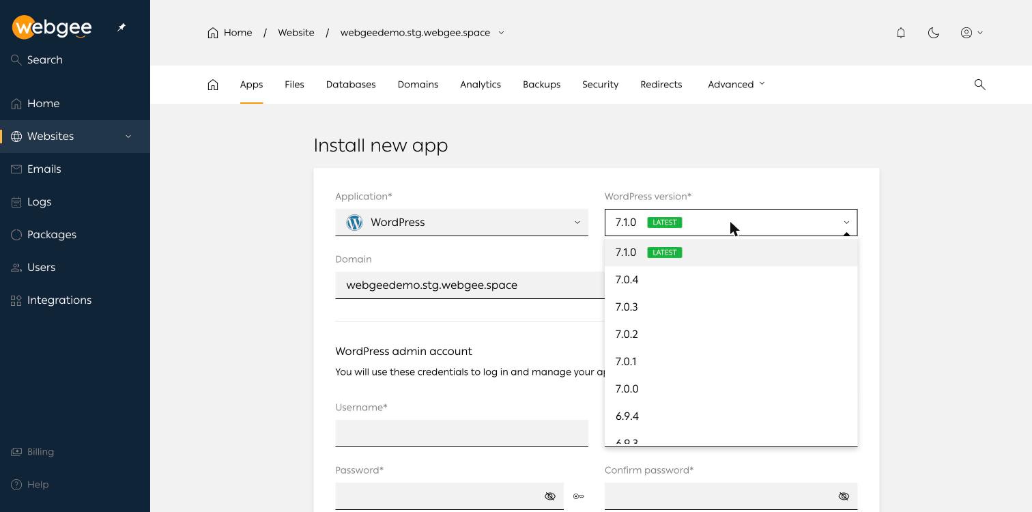Open Integrations in the sidebar
This screenshot has height=512, width=1032.
pos(75,300)
